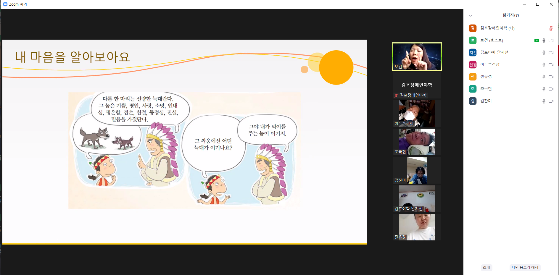Click the microphone icon for 김찬미
The width and height of the screenshot is (559, 275).
[544, 101]
